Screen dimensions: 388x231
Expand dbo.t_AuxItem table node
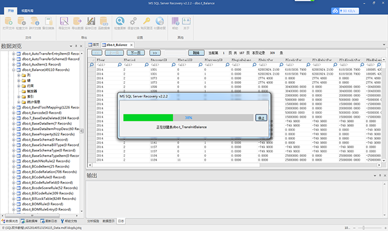pyautogui.click(x=14, y=64)
